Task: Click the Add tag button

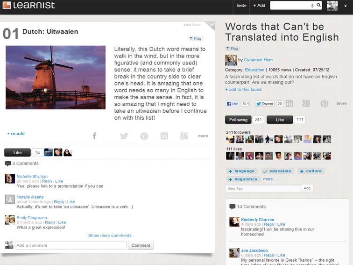Action: click(x=307, y=188)
